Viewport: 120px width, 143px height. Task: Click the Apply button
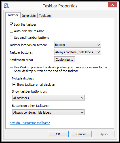coord(104,134)
